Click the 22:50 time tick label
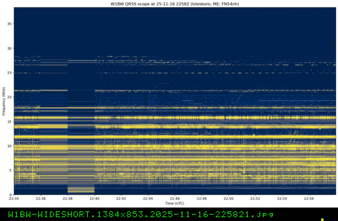The height and width of the screenshot is (221, 338). [x=229, y=199]
